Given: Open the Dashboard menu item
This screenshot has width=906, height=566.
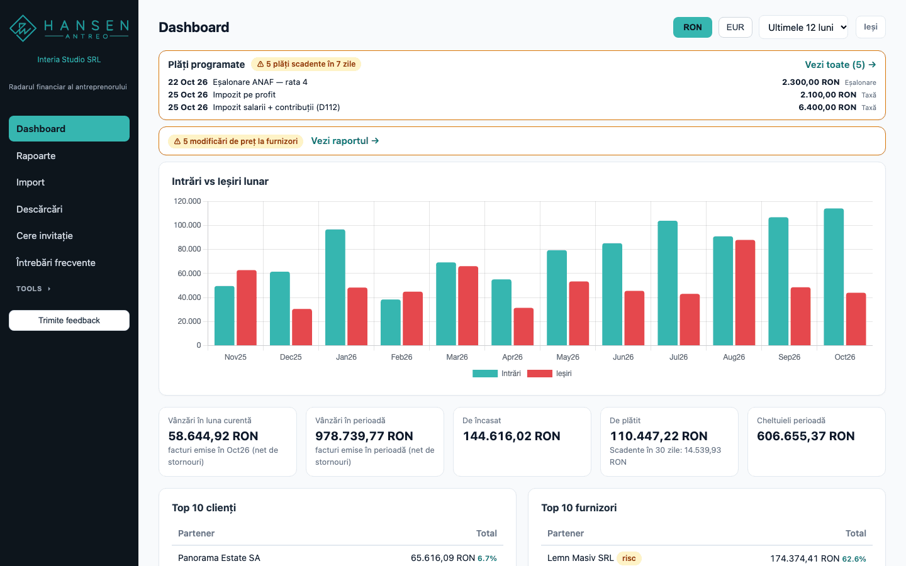Looking at the screenshot, I should pyautogui.click(x=69, y=129).
